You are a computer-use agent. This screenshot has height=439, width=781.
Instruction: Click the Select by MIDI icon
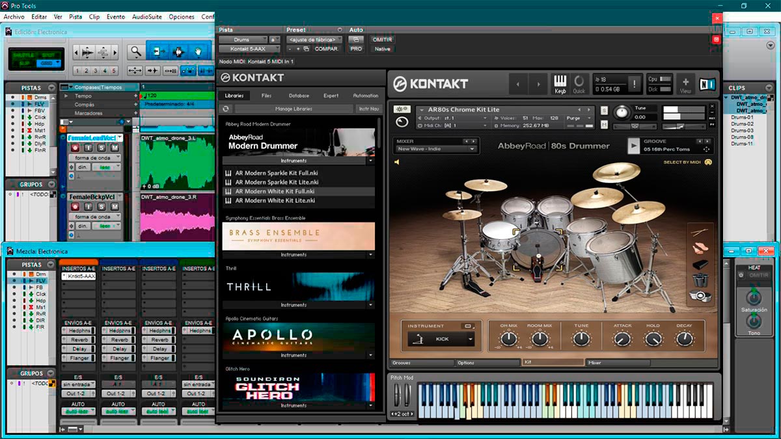coord(707,162)
